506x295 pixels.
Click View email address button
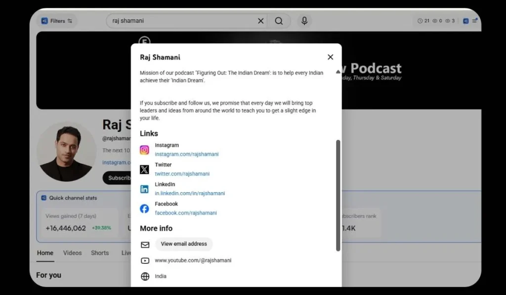pos(184,244)
